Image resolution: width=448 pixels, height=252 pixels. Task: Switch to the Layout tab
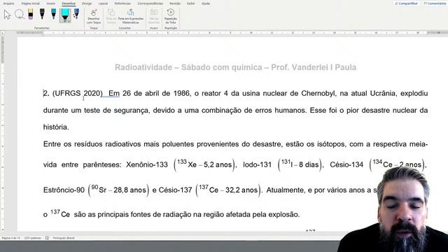[103, 3]
